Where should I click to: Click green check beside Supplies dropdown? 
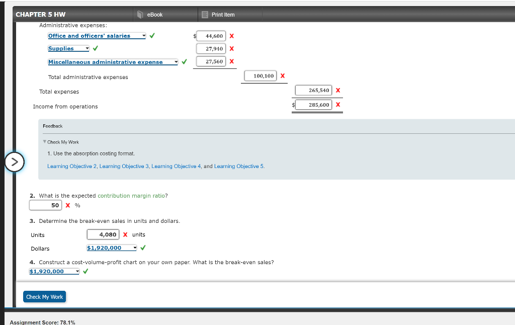pos(96,48)
